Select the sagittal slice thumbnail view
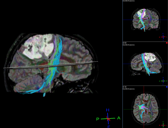This screenshot has width=168, height=128. pyautogui.click(x=145, y=64)
